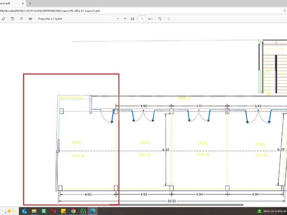Click the page number input field

[142, 19]
